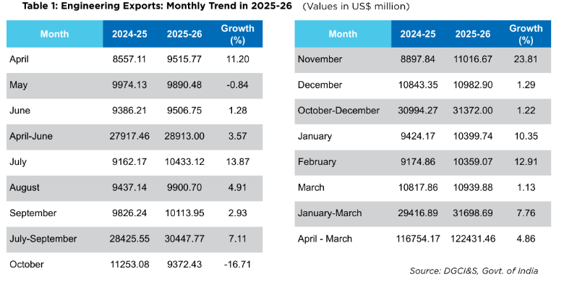
Task: Click the November 2025-26 value 11016.67
Action: (x=473, y=59)
